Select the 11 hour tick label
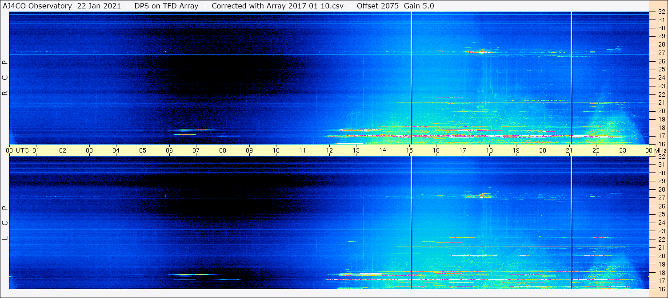This screenshot has width=668, height=298. [x=303, y=150]
